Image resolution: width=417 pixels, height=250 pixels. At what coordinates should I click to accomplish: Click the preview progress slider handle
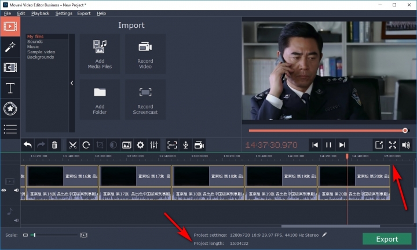point(405,131)
